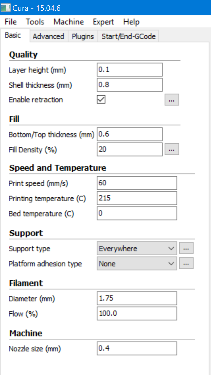Screen dimensions: 211x375
Task: Open the Help menu
Action: click(131, 22)
